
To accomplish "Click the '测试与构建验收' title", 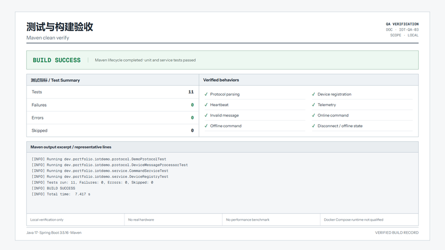I will 60,27.
